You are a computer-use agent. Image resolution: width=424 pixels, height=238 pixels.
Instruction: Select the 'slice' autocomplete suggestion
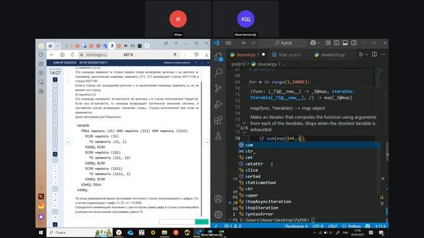[x=309, y=170]
